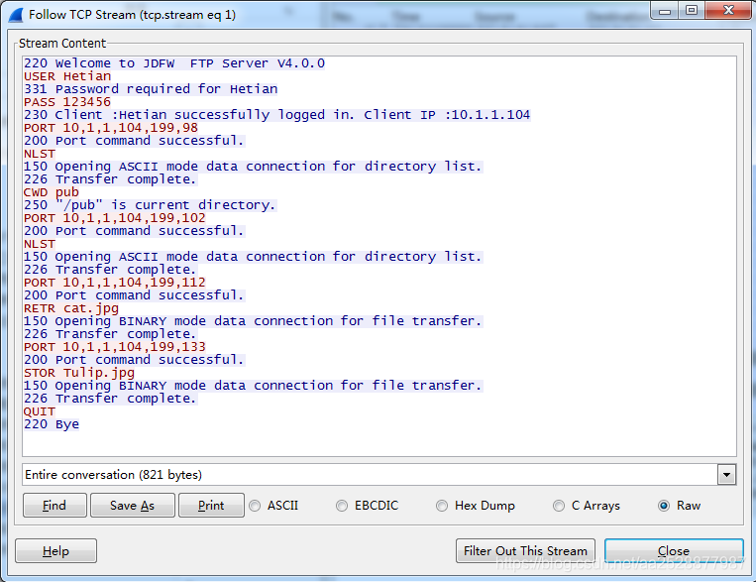Click the Find button
Screen dimensions: 756x582
(x=54, y=506)
